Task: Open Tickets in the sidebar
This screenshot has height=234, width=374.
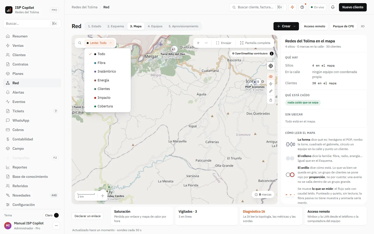Action: pyautogui.click(x=32, y=111)
